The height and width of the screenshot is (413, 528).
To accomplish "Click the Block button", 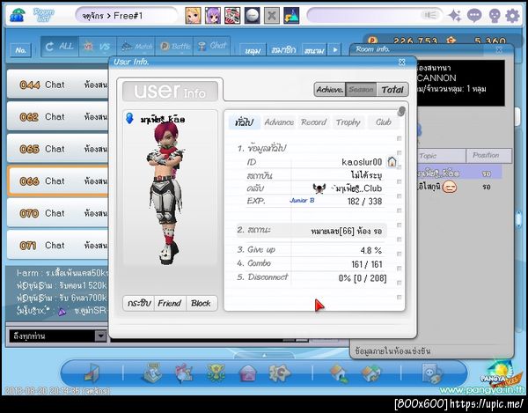I will pos(201,303).
